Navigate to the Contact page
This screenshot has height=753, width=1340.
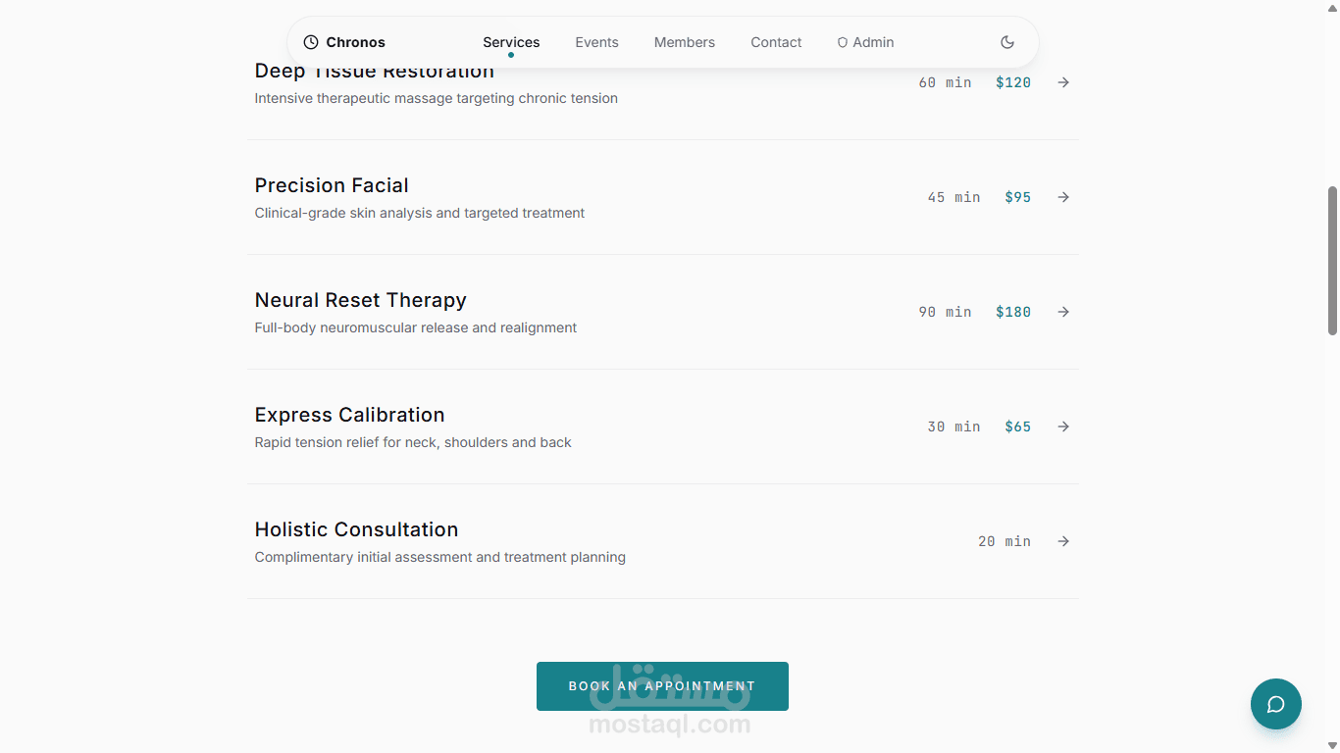coord(776,42)
